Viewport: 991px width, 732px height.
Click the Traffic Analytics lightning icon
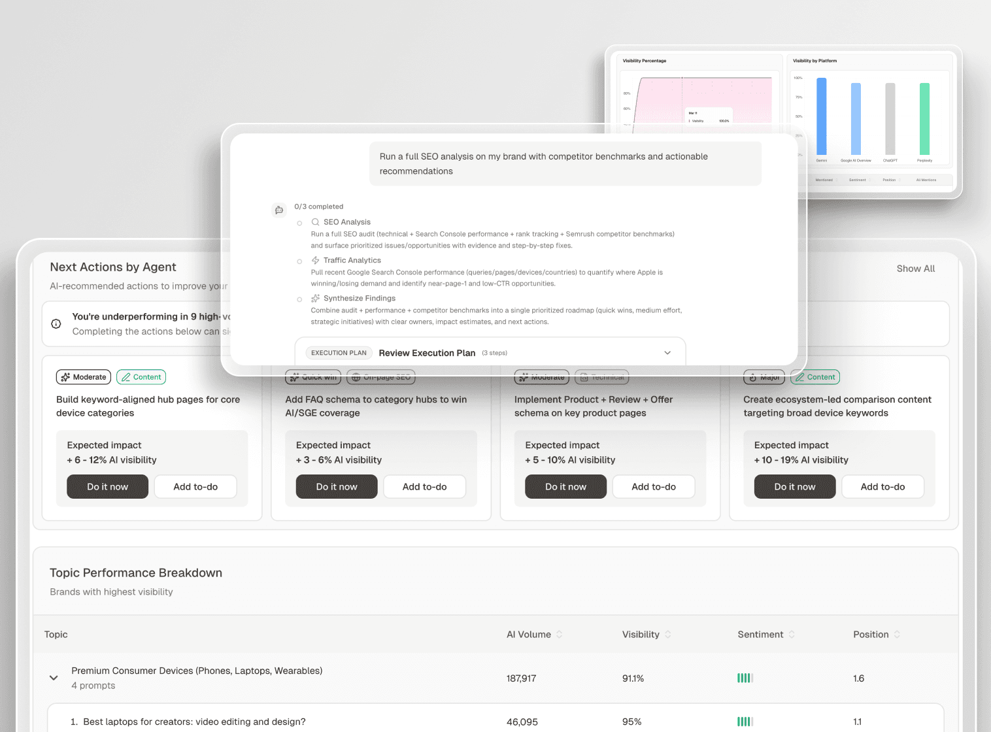point(315,260)
